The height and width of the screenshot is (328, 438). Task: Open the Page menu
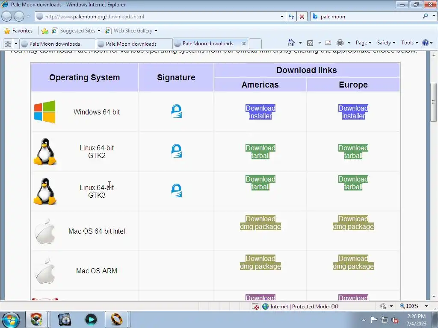tap(364, 43)
